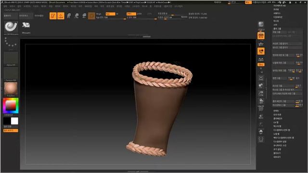
Task: Expand the UV 맵 section
Action: (x=276, y=122)
